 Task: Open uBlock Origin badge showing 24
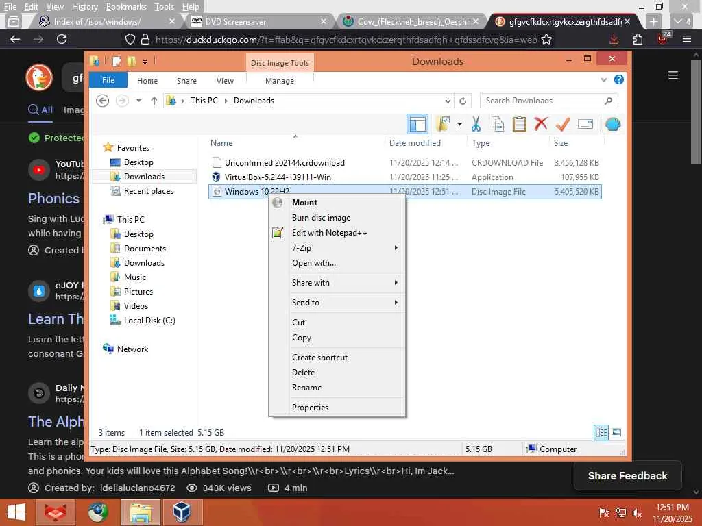663,38
